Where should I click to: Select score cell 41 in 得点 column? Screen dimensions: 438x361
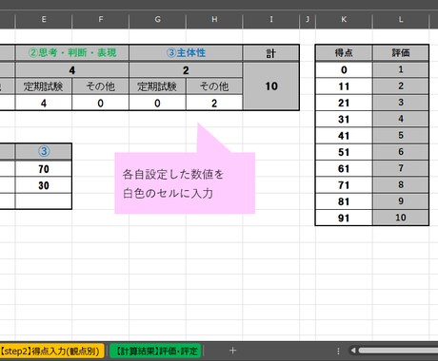(x=344, y=136)
